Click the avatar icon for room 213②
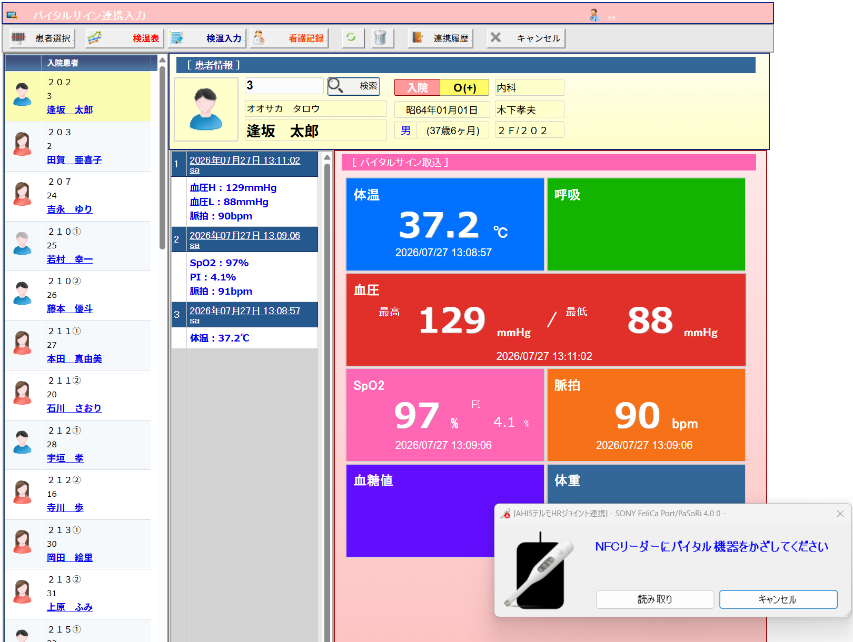Viewport: 853px width, 642px height. [22, 592]
